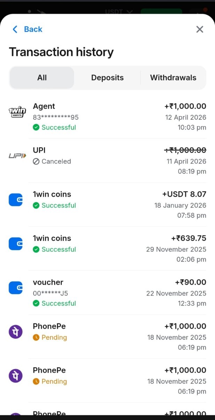This screenshot has width=215, height=420.
Task: Select the voucher +₹90.00 amount
Action: (190, 282)
